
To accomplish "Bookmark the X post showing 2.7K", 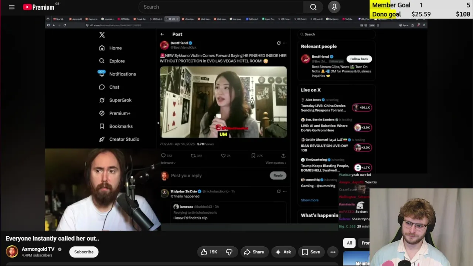I will 257,156.
